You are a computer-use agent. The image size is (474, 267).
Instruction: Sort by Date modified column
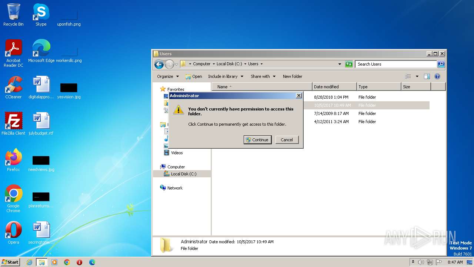pos(334,87)
